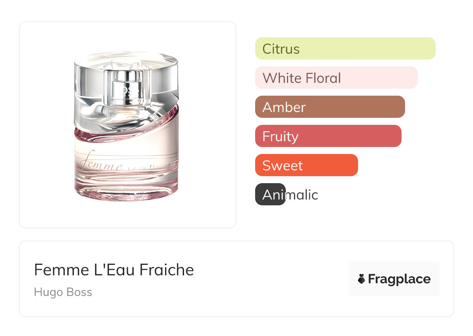The image size is (473, 336).
Task: Select the White Floral accord bar
Action: pos(336,78)
